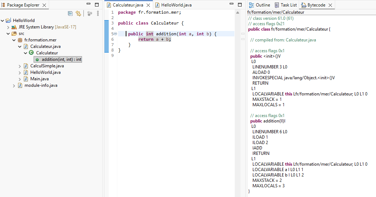Expand JRE System Library node

(8, 27)
